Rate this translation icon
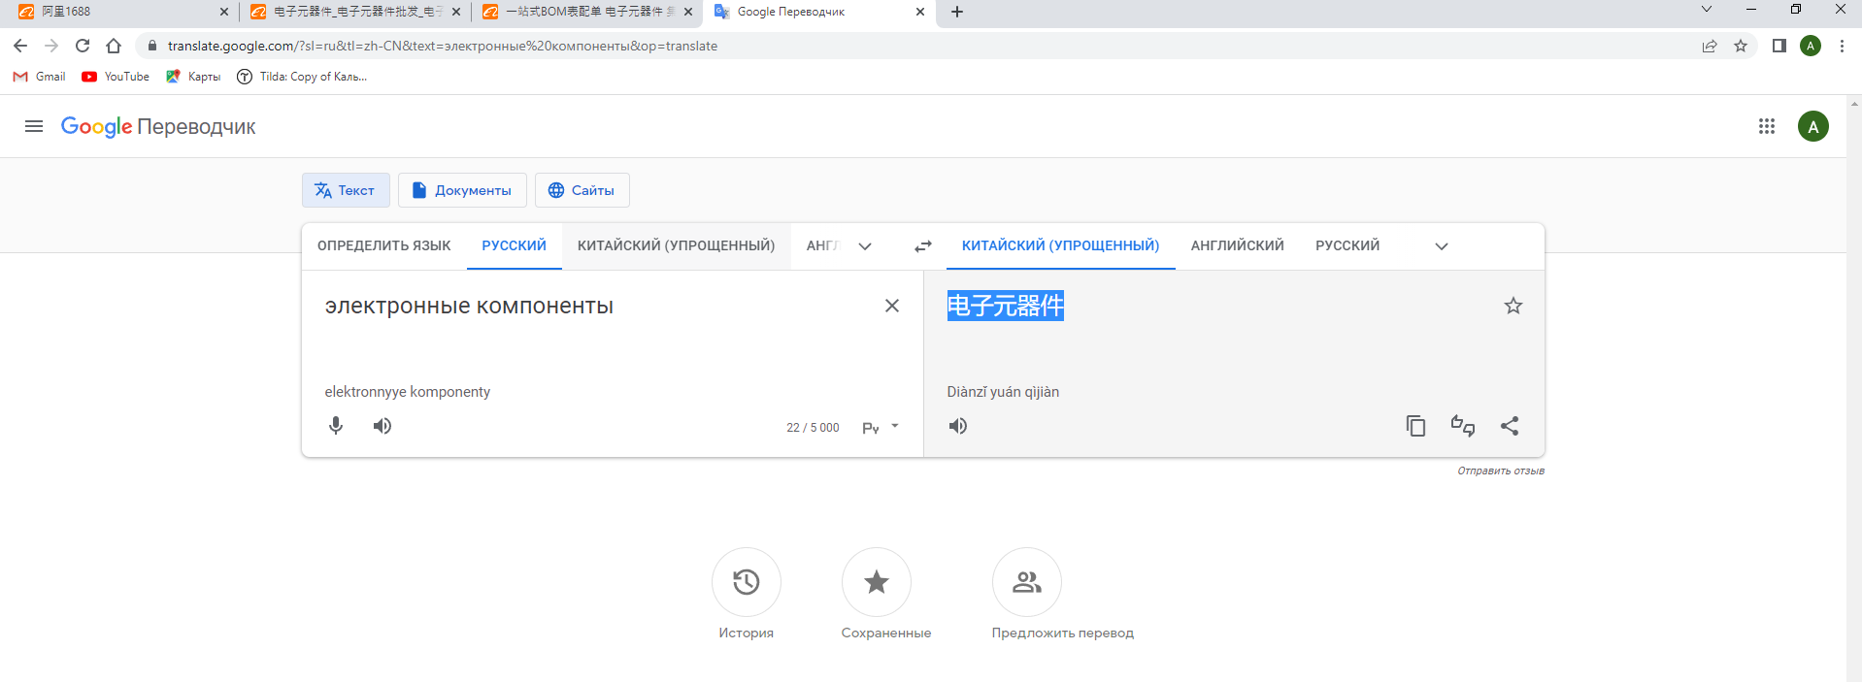Screen dimensions: 1862x682 tap(1463, 426)
